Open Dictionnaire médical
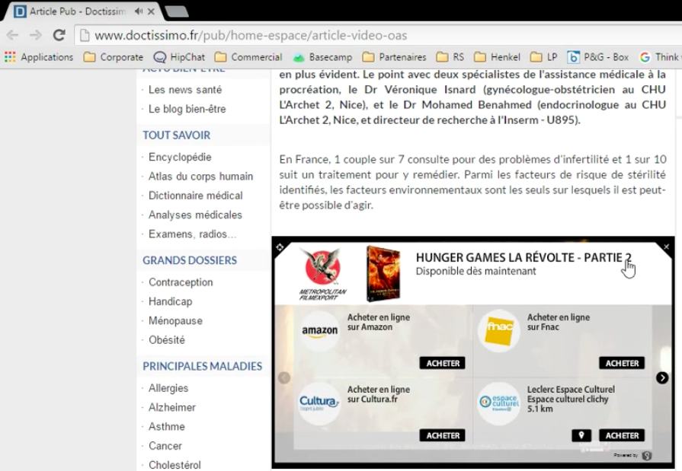 pyautogui.click(x=195, y=196)
